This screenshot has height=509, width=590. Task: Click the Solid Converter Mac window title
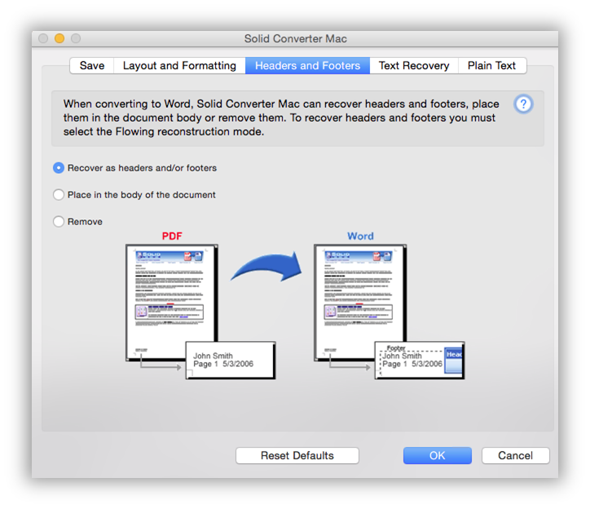(x=295, y=39)
